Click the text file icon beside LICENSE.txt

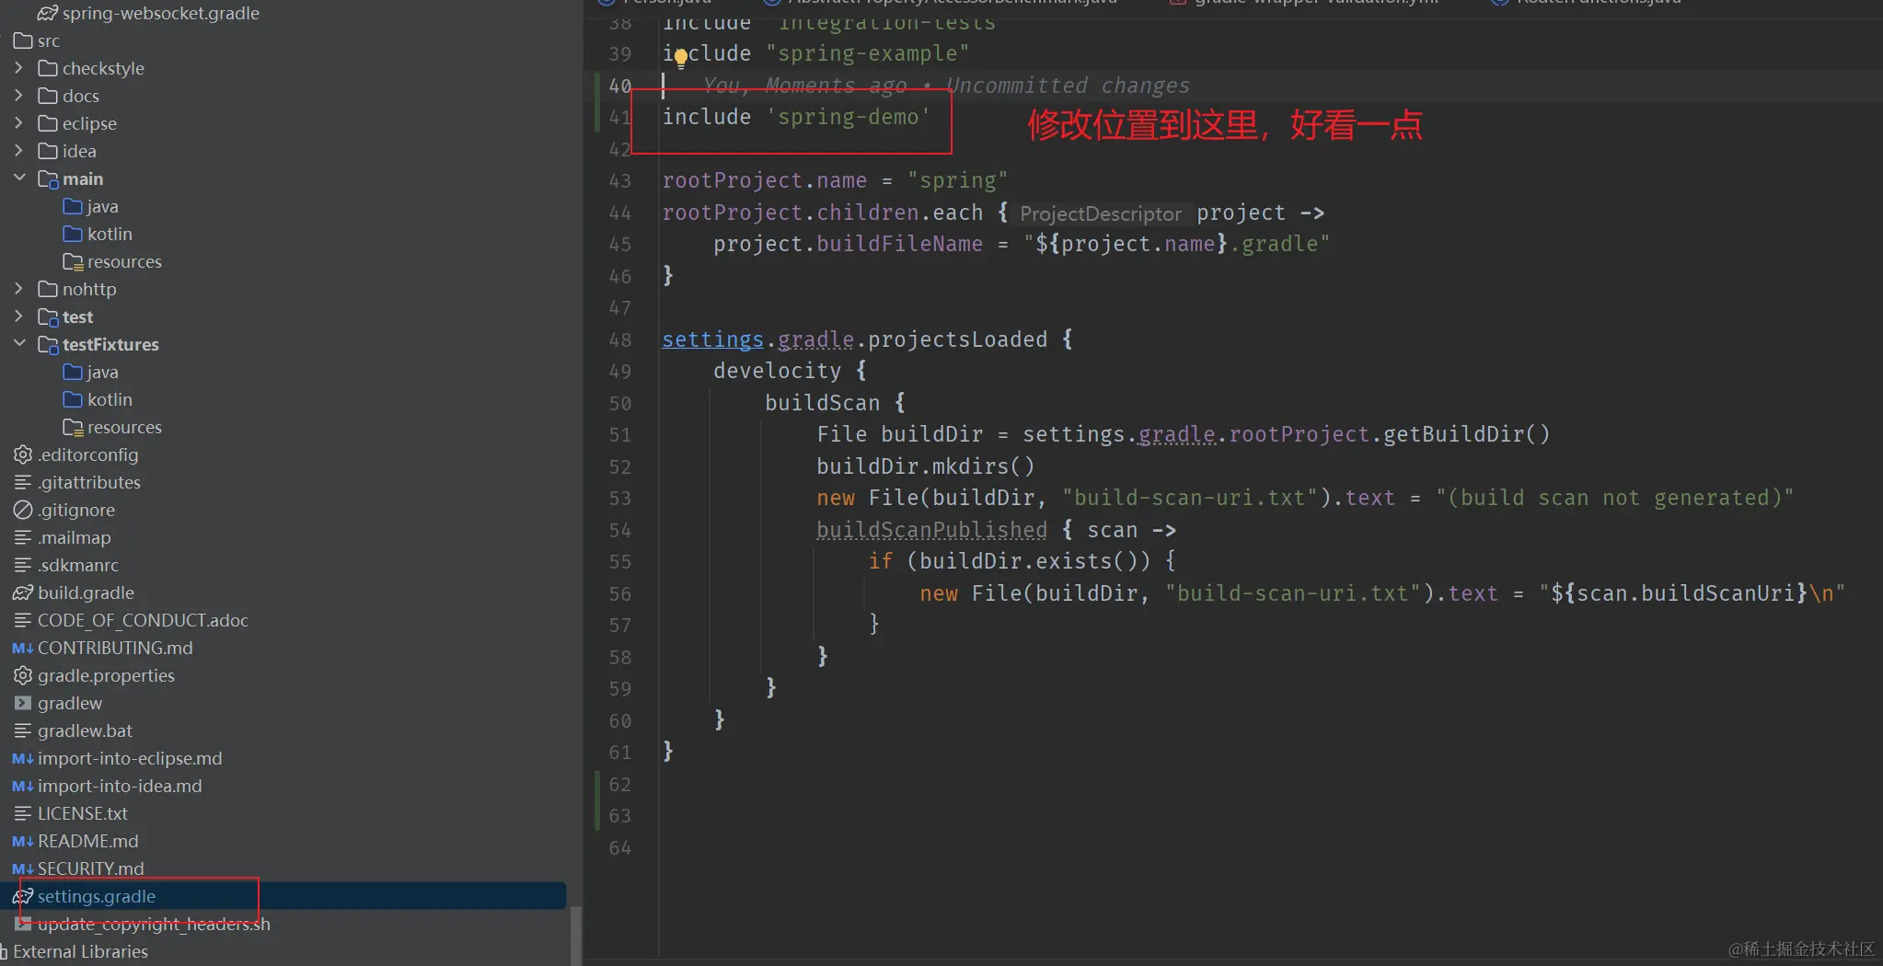pos(23,813)
